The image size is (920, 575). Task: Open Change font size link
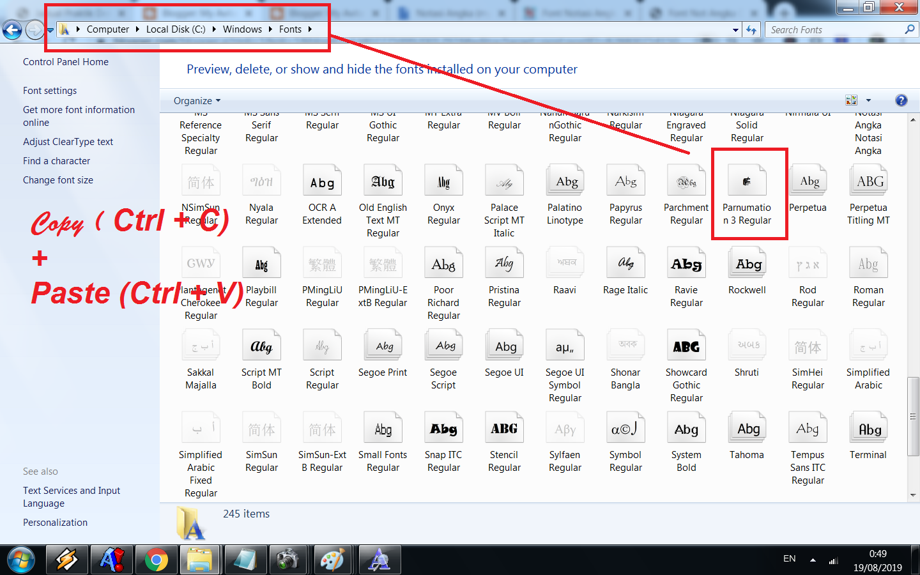click(58, 180)
